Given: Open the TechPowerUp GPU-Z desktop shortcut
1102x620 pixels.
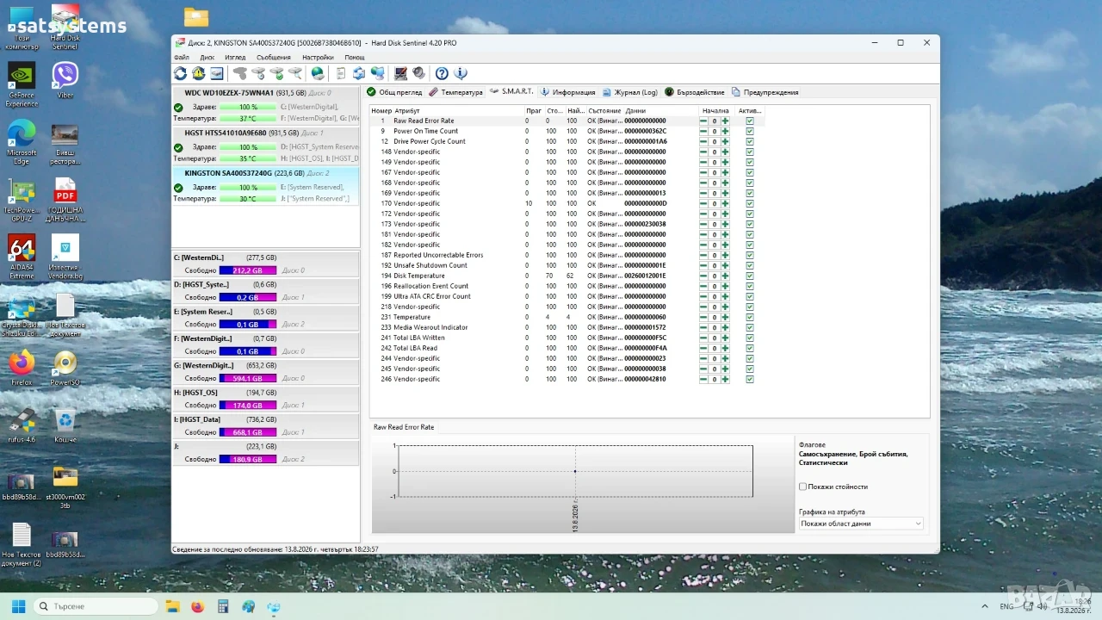Looking at the screenshot, I should [22, 200].
